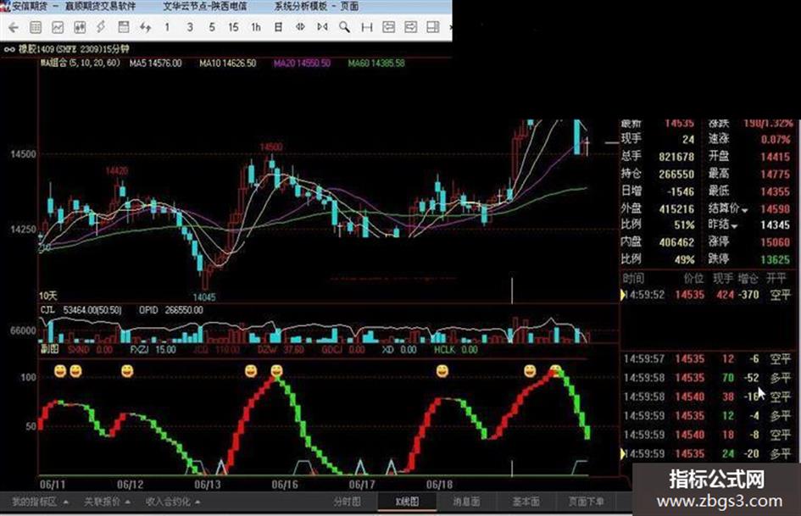
Task: Click 跌停 13625 value
Action: [775, 259]
